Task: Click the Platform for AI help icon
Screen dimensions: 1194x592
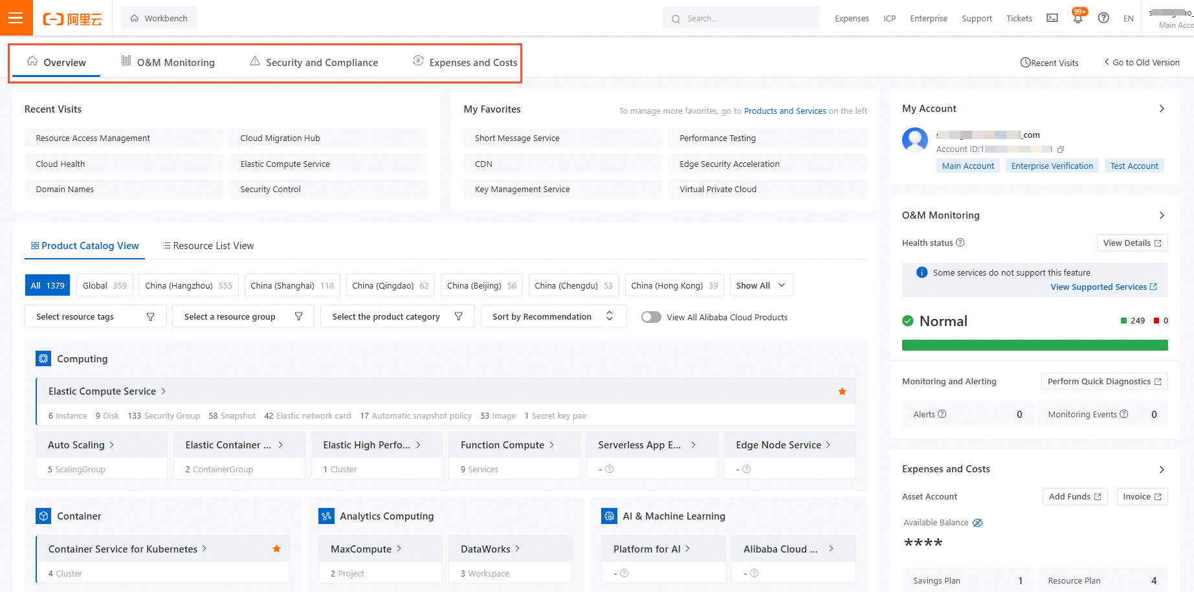Action: coord(625,573)
